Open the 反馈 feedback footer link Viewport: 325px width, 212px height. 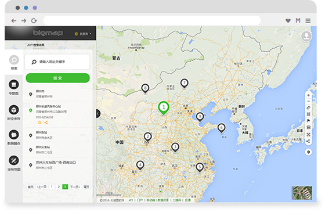tap(188, 200)
